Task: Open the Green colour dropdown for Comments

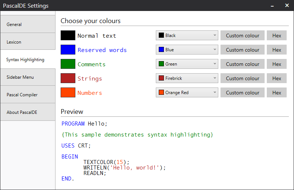Action: pos(187,64)
